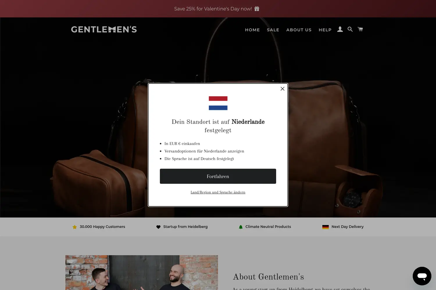Open the search magnifier icon
The height and width of the screenshot is (290, 436).
[x=350, y=29]
